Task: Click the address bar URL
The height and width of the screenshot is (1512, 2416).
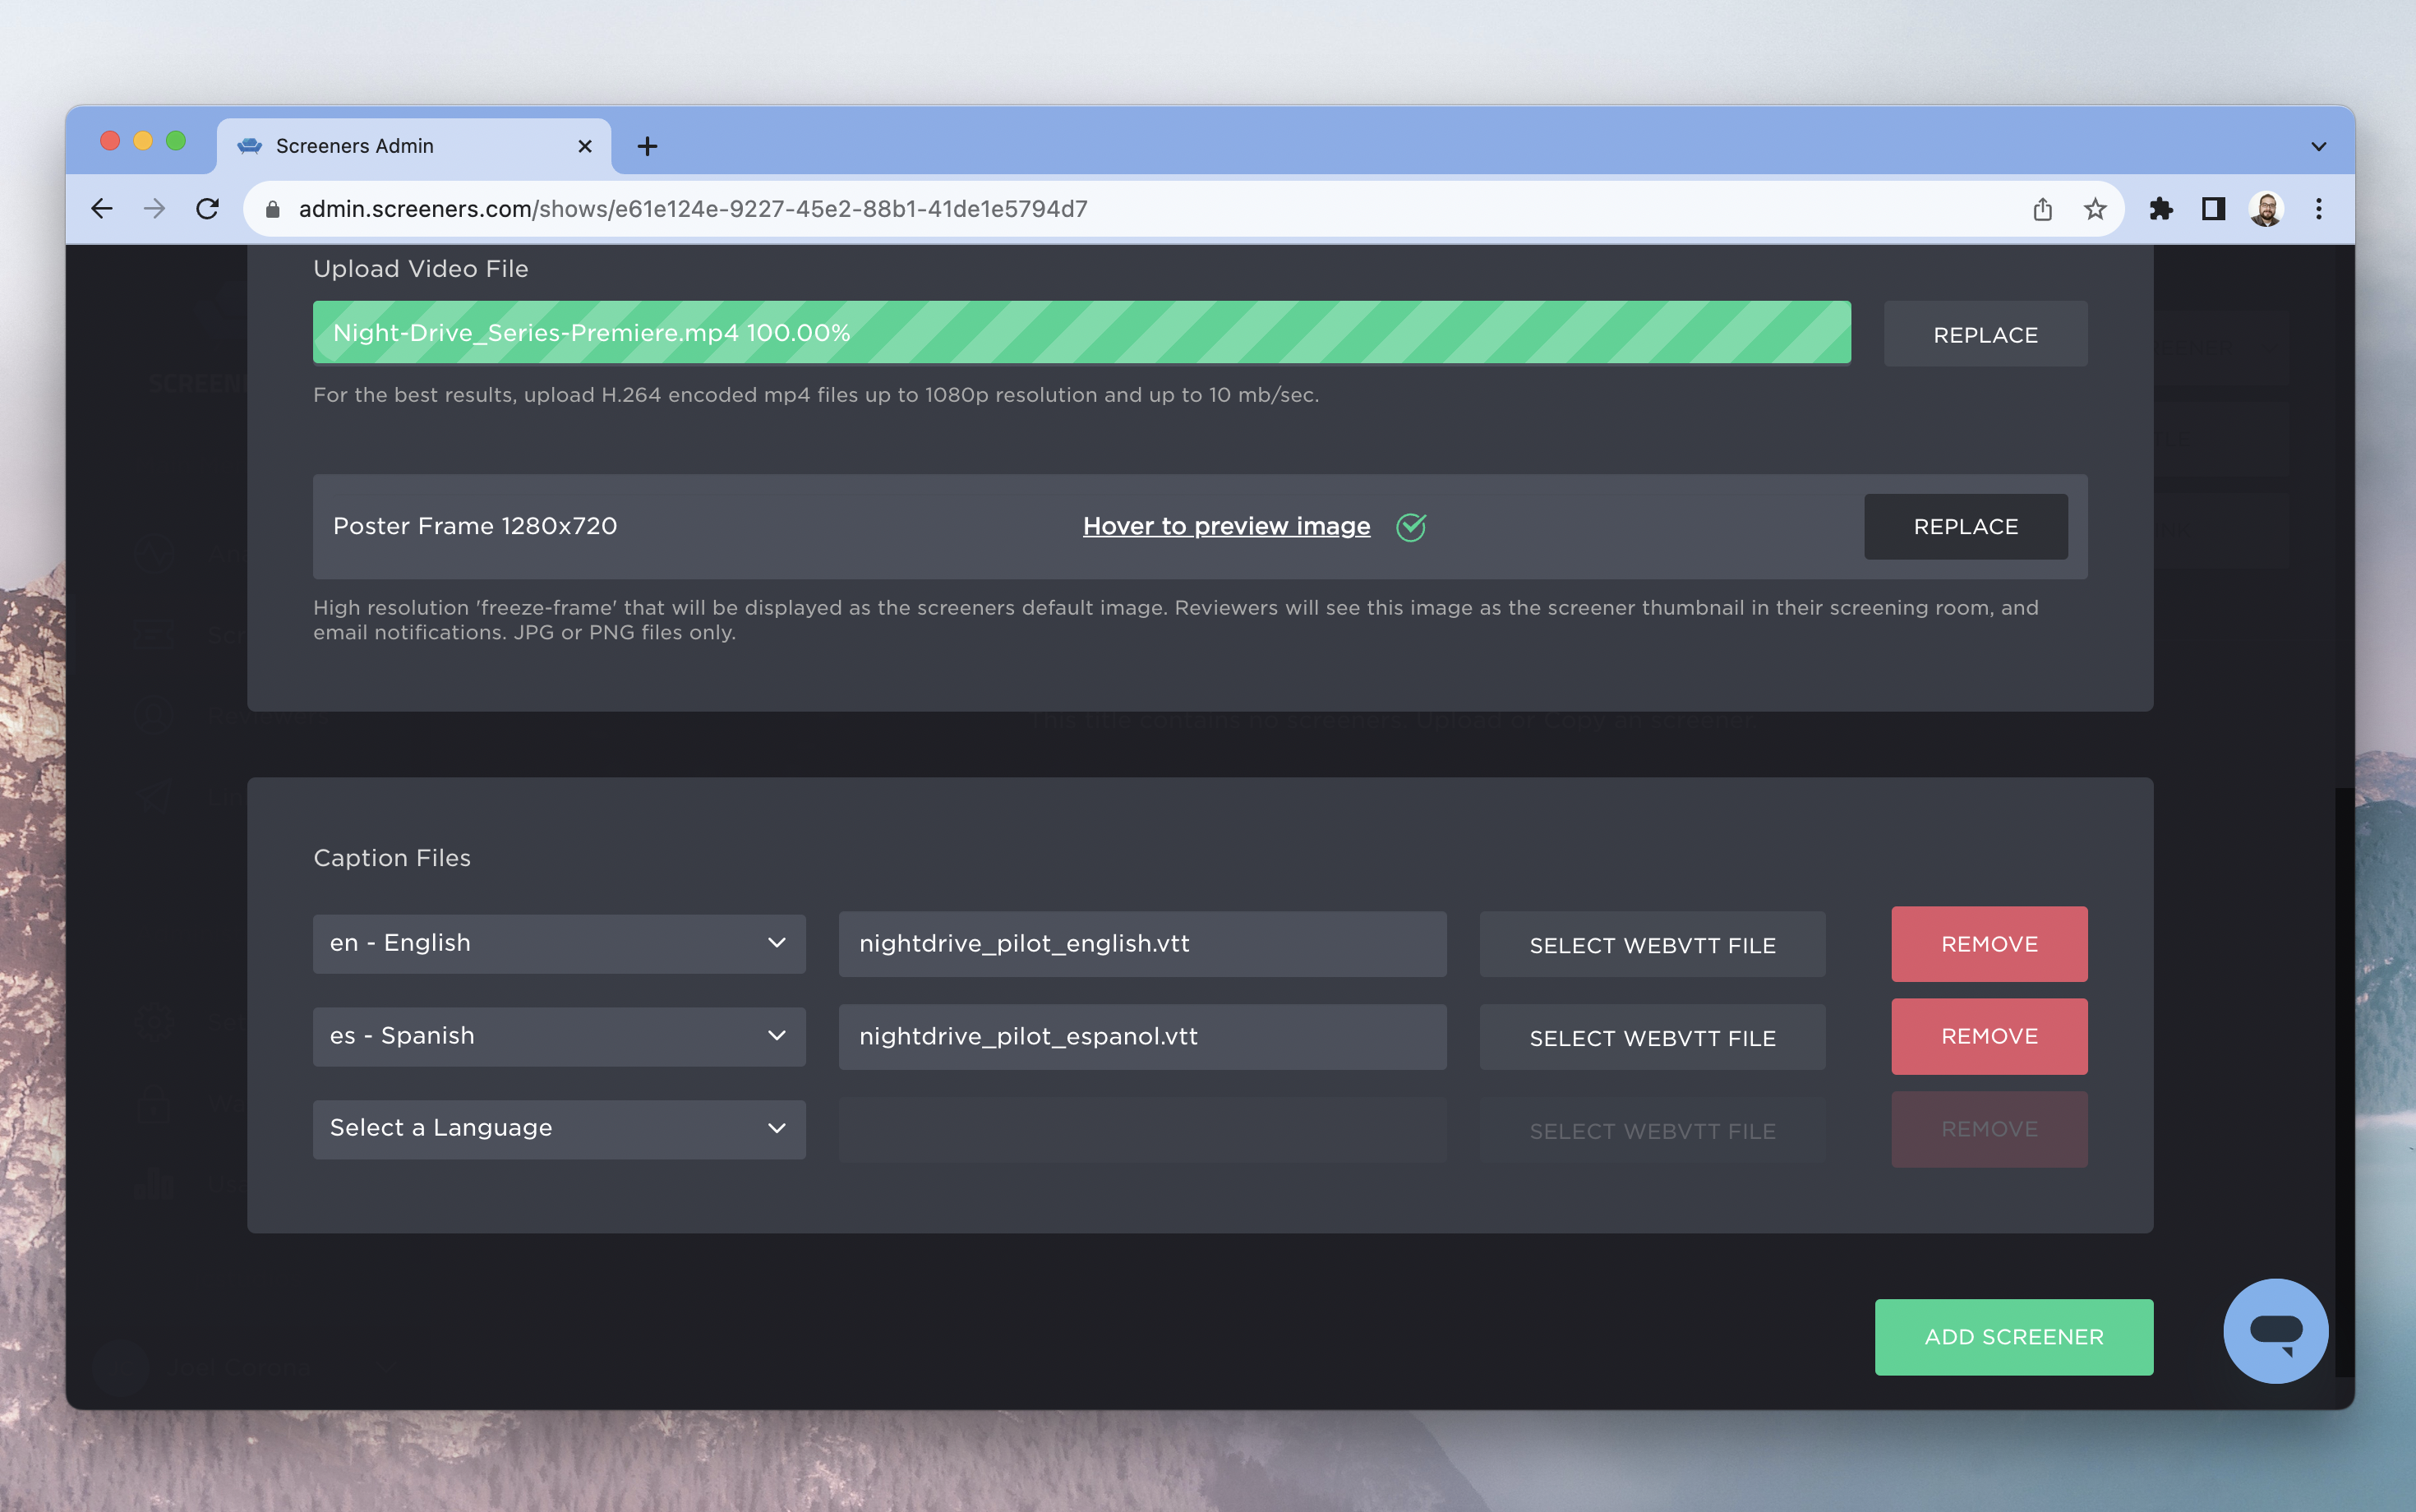Action: tap(692, 209)
